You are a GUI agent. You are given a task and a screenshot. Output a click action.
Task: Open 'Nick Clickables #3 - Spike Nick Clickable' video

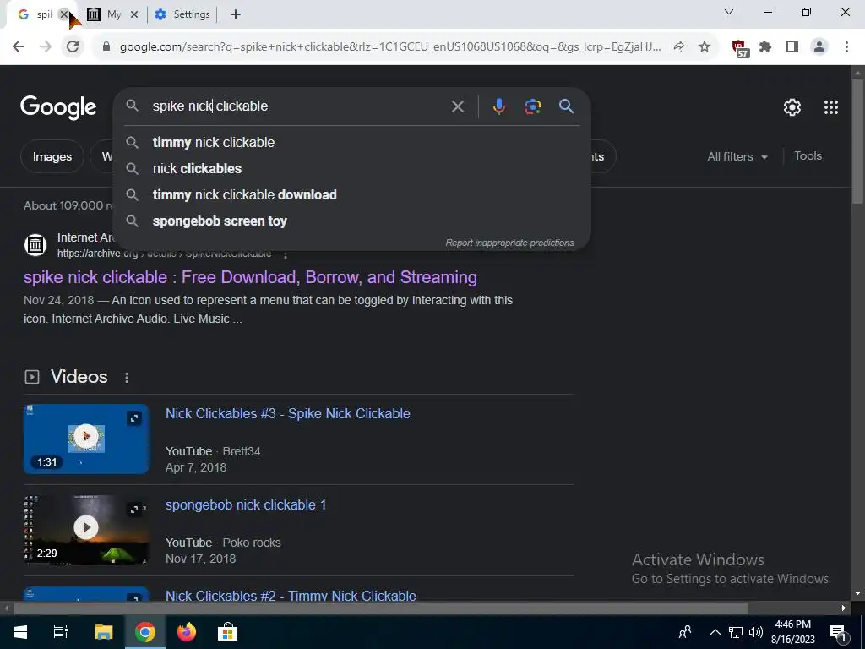288,414
